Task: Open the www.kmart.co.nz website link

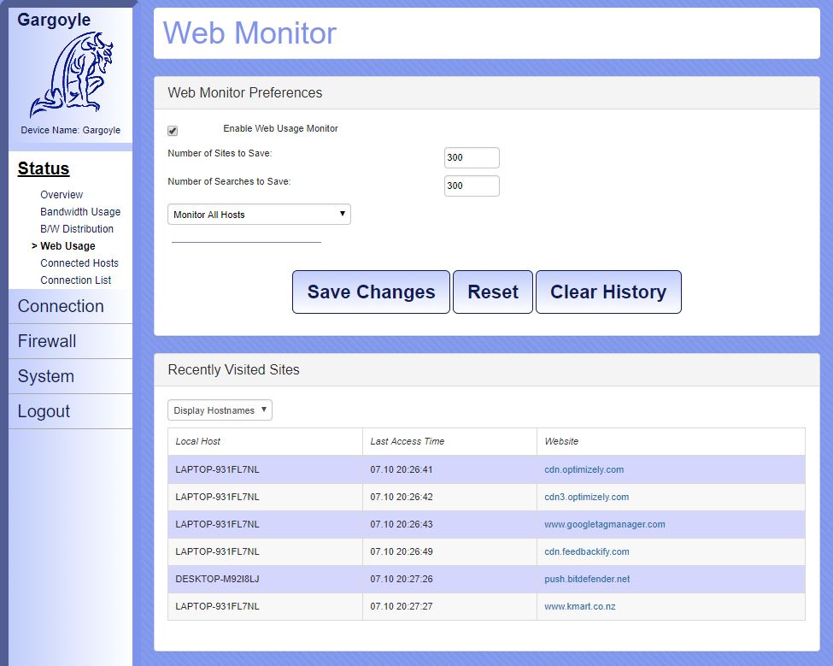Action: [x=579, y=606]
